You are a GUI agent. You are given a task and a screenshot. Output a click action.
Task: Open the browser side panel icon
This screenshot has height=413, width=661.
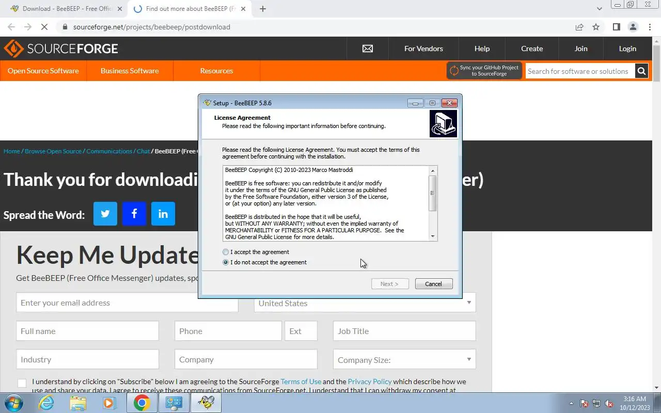pos(616,27)
